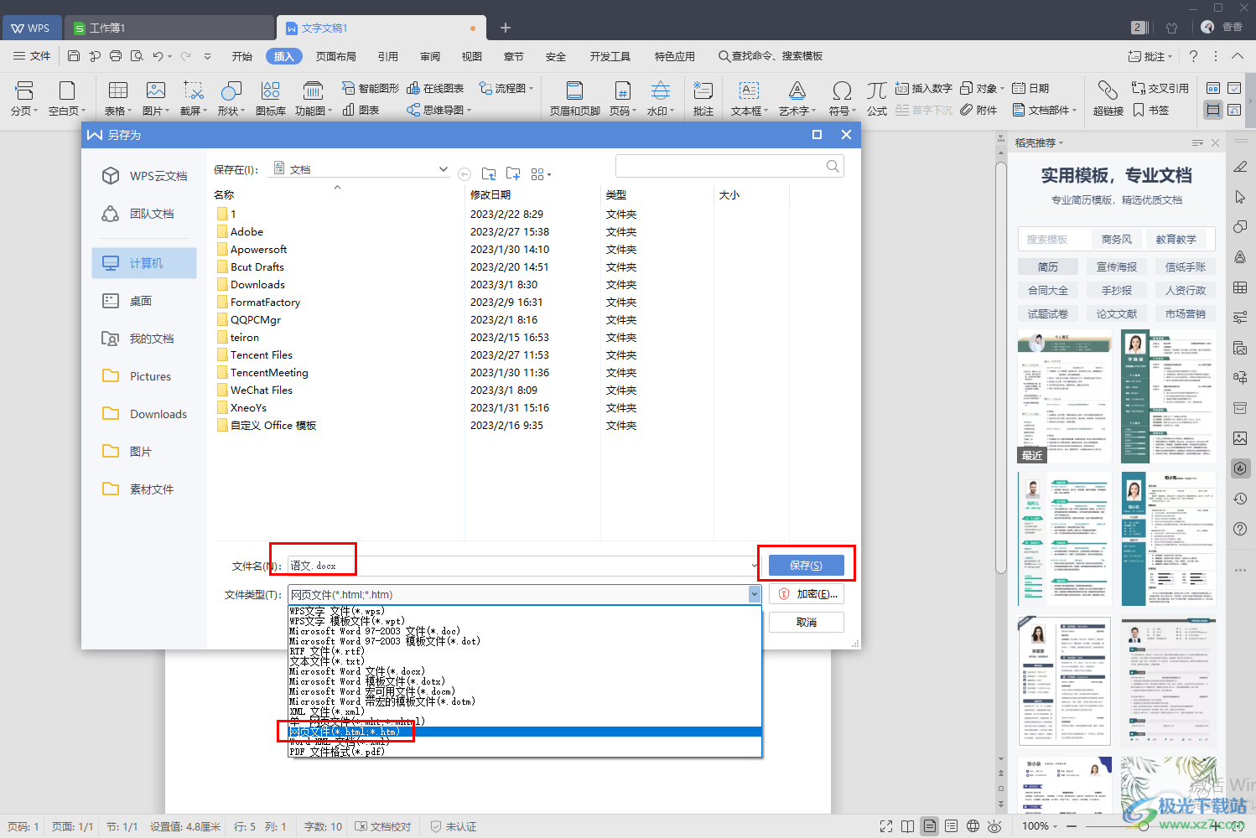Click undo in quick access toolbar
Screen dimensions: 1256x838
158,56
